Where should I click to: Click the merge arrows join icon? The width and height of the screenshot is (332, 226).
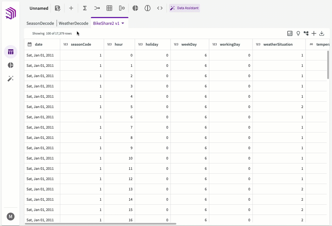(x=97, y=8)
